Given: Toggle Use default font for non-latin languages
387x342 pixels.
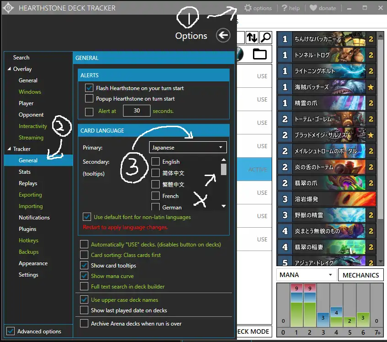Looking at the screenshot, I should [87, 217].
